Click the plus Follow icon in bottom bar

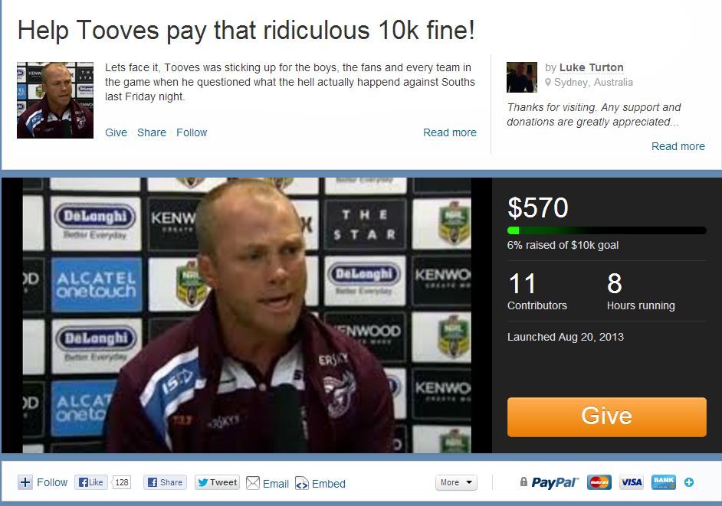pos(25,482)
